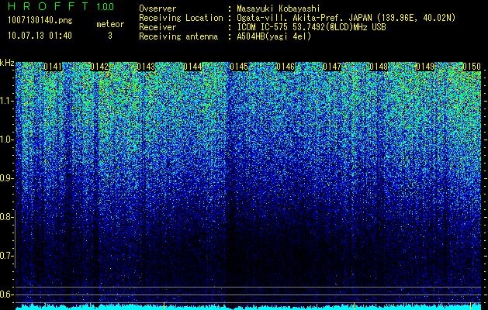This screenshot has width=488, height=310.
Task: Click the 'Ovserver' field label
Action: point(157,9)
